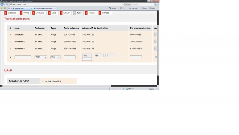Click the Add to Favorites icon

(5, 8)
